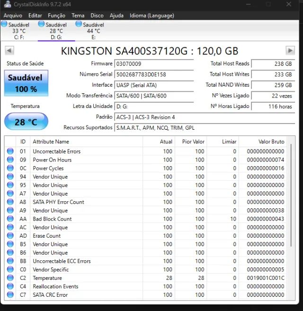Open the Ajuda menu
The height and width of the screenshot is (311, 303).
[116, 16]
